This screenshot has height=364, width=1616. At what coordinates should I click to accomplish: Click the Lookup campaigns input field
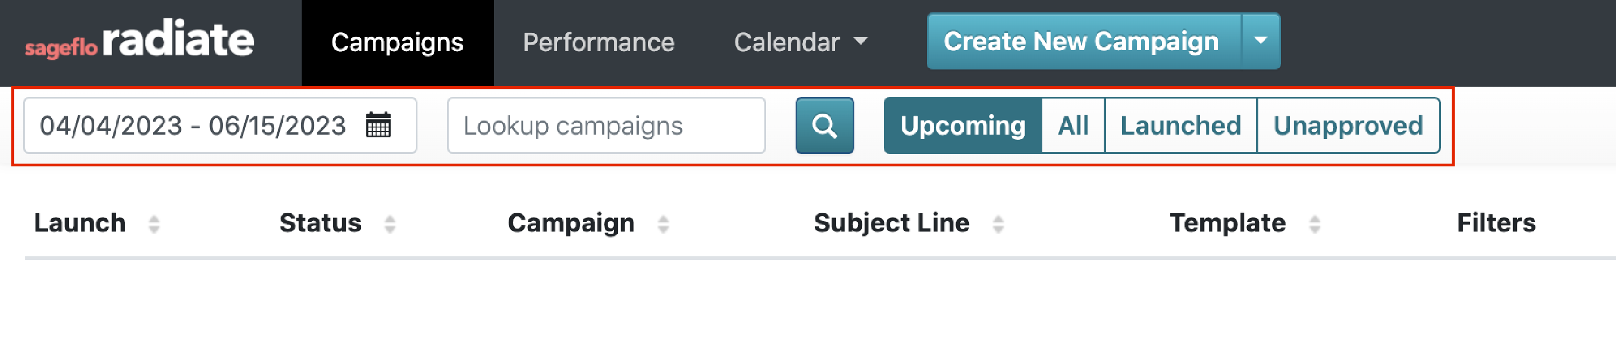click(x=605, y=125)
